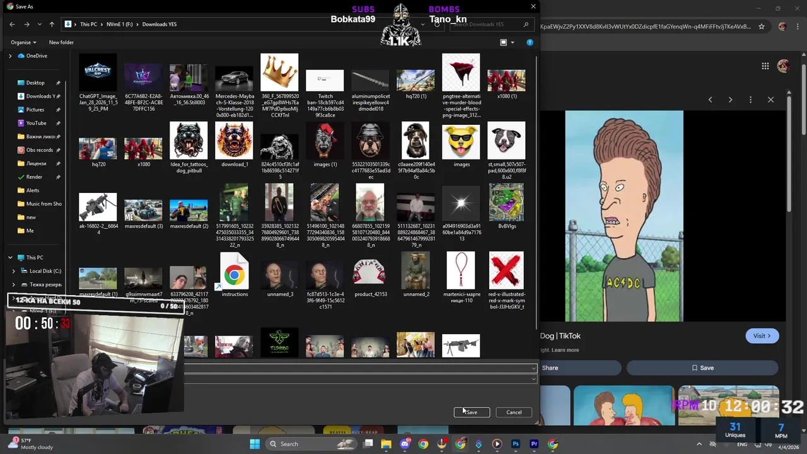The width and height of the screenshot is (807, 454).
Task: Select the gold crown image file
Action: (x=279, y=86)
